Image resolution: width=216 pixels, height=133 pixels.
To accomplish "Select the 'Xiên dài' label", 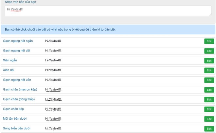I will 9,70.
